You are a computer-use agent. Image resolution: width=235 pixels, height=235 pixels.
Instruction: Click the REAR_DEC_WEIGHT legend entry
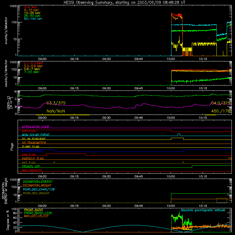point(36,193)
